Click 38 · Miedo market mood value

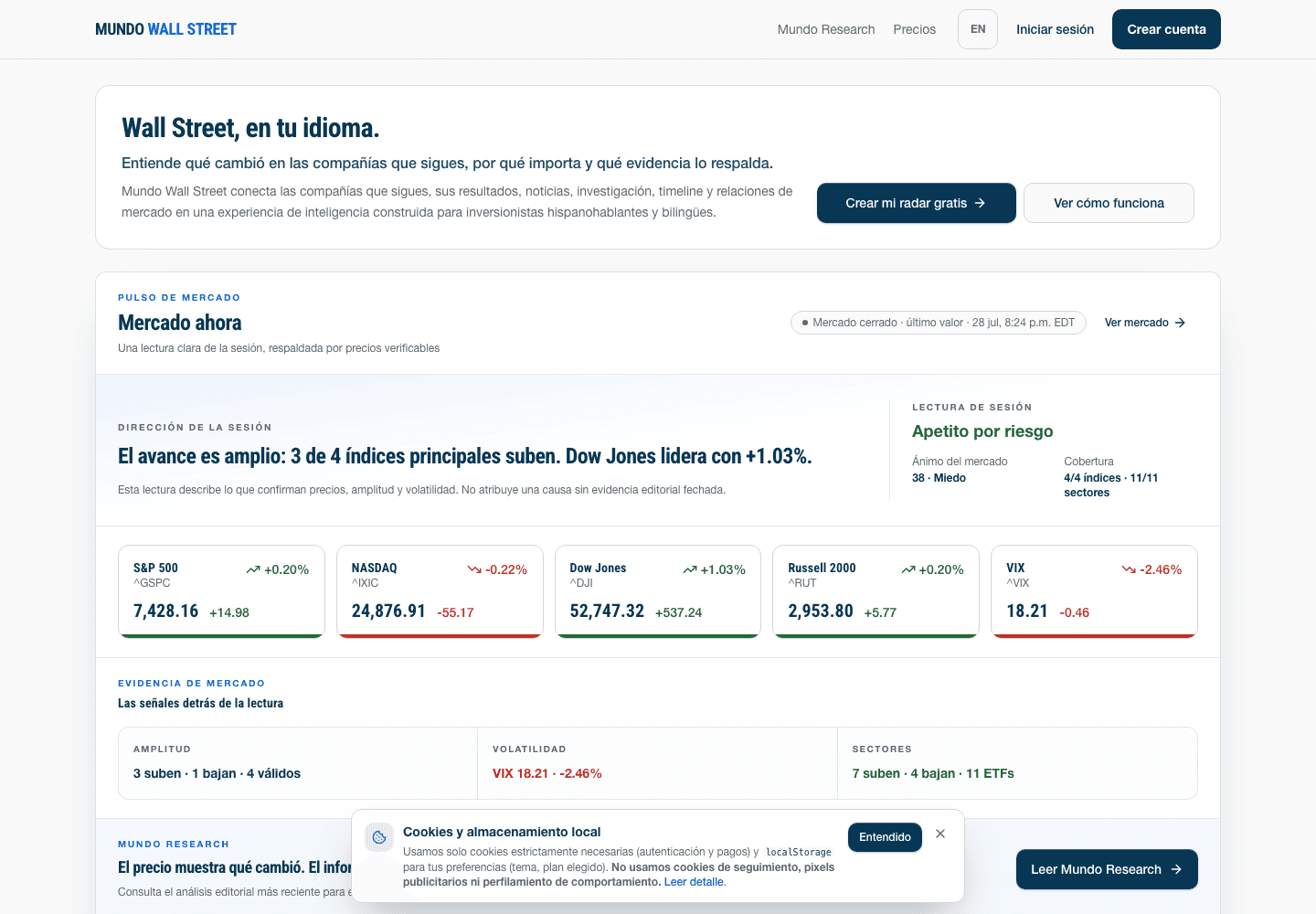pyautogui.click(x=939, y=478)
